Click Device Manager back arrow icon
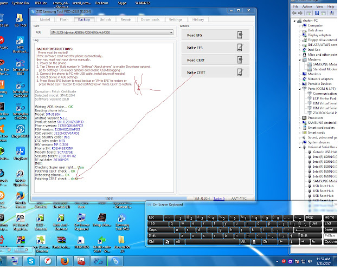 294,13
